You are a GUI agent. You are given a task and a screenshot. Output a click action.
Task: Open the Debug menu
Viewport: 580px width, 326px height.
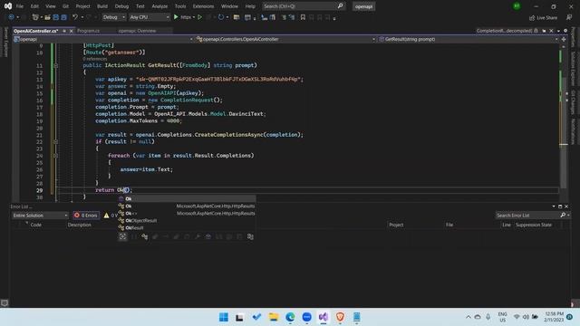(121, 6)
